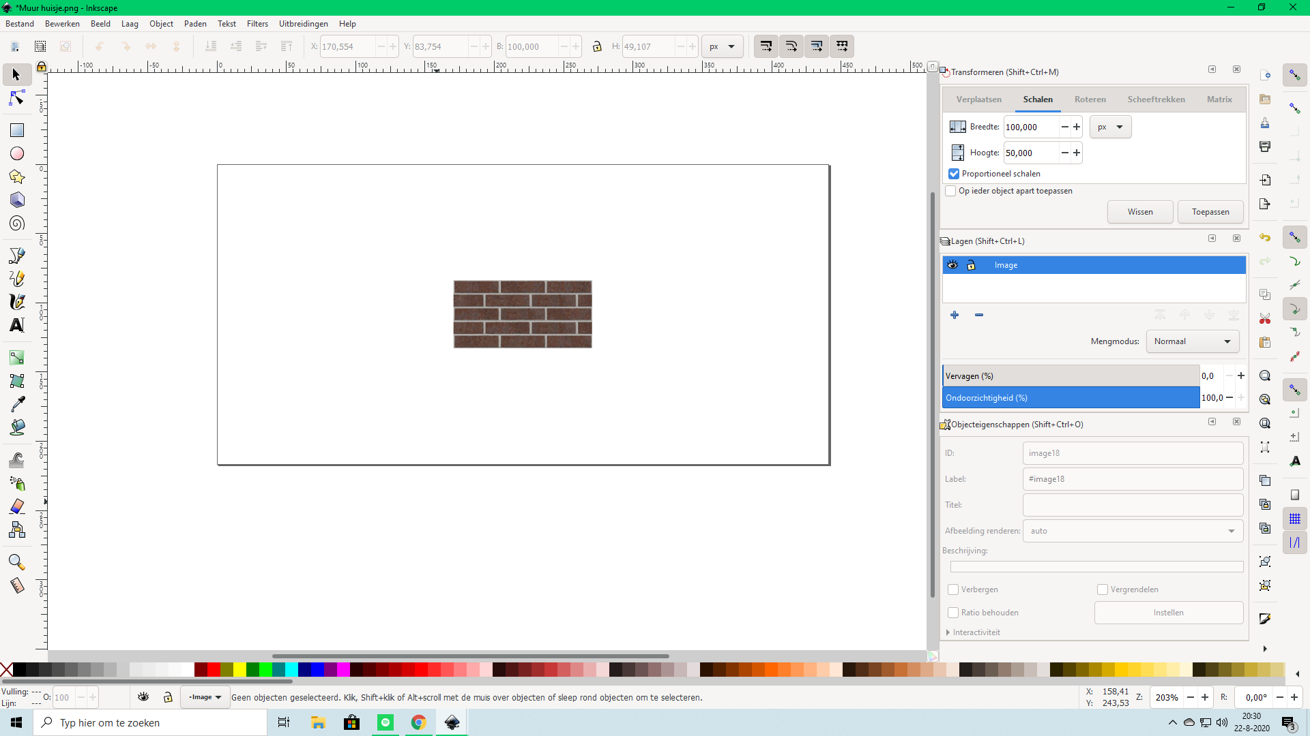Open Chrome from the Windows taskbar
Screen dimensions: 1310x736
tap(419, 722)
